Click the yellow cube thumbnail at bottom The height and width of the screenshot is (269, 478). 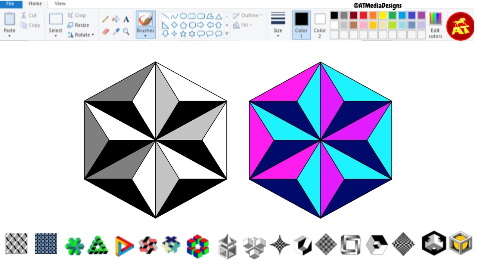460,243
